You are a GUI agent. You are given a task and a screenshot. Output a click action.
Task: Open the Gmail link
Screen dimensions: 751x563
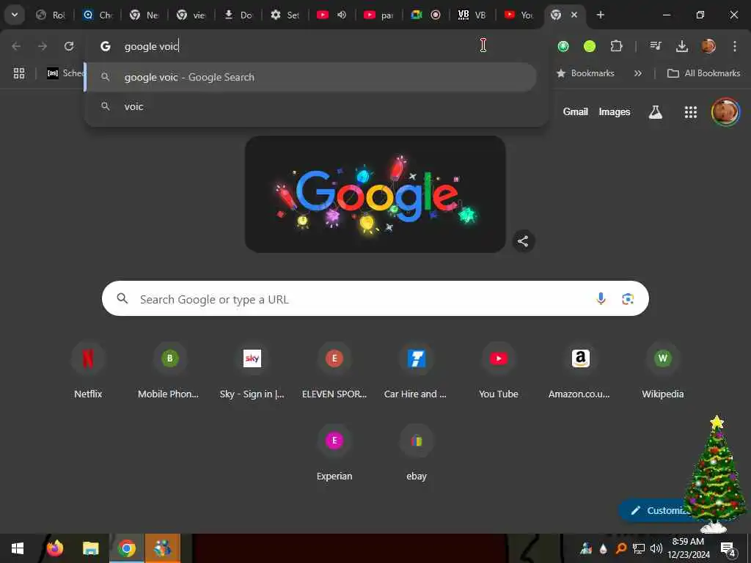[x=575, y=112]
